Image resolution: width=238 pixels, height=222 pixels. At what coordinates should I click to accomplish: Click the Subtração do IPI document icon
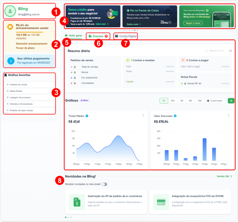click(x=77, y=202)
